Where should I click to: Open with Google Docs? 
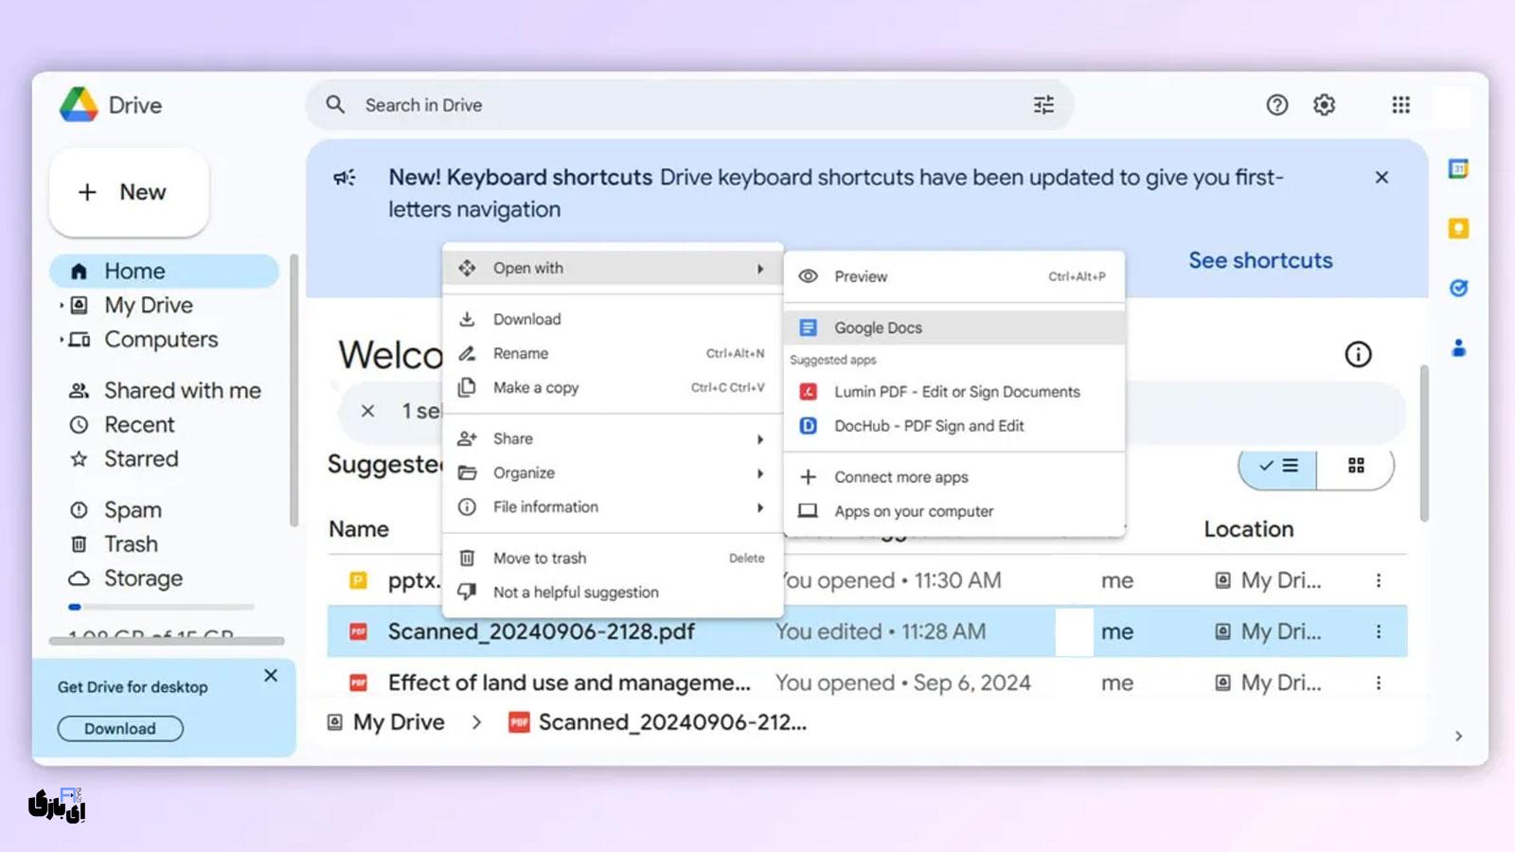click(954, 328)
